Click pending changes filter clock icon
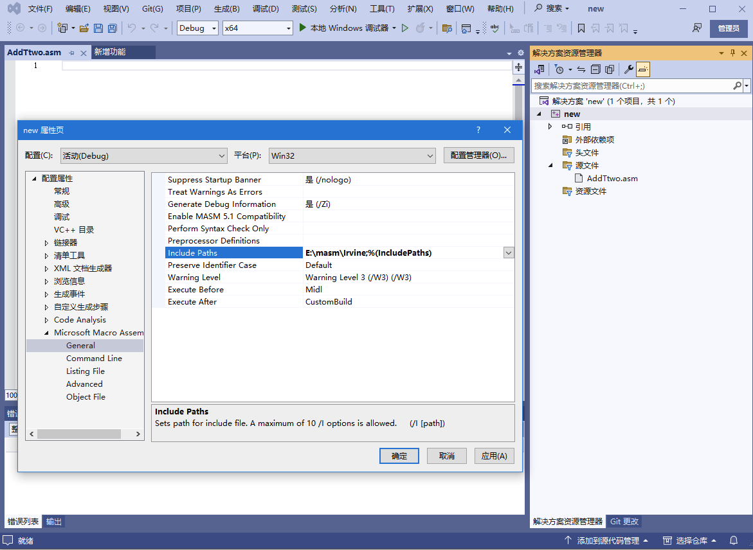Image resolution: width=753 pixels, height=550 pixels. point(559,69)
